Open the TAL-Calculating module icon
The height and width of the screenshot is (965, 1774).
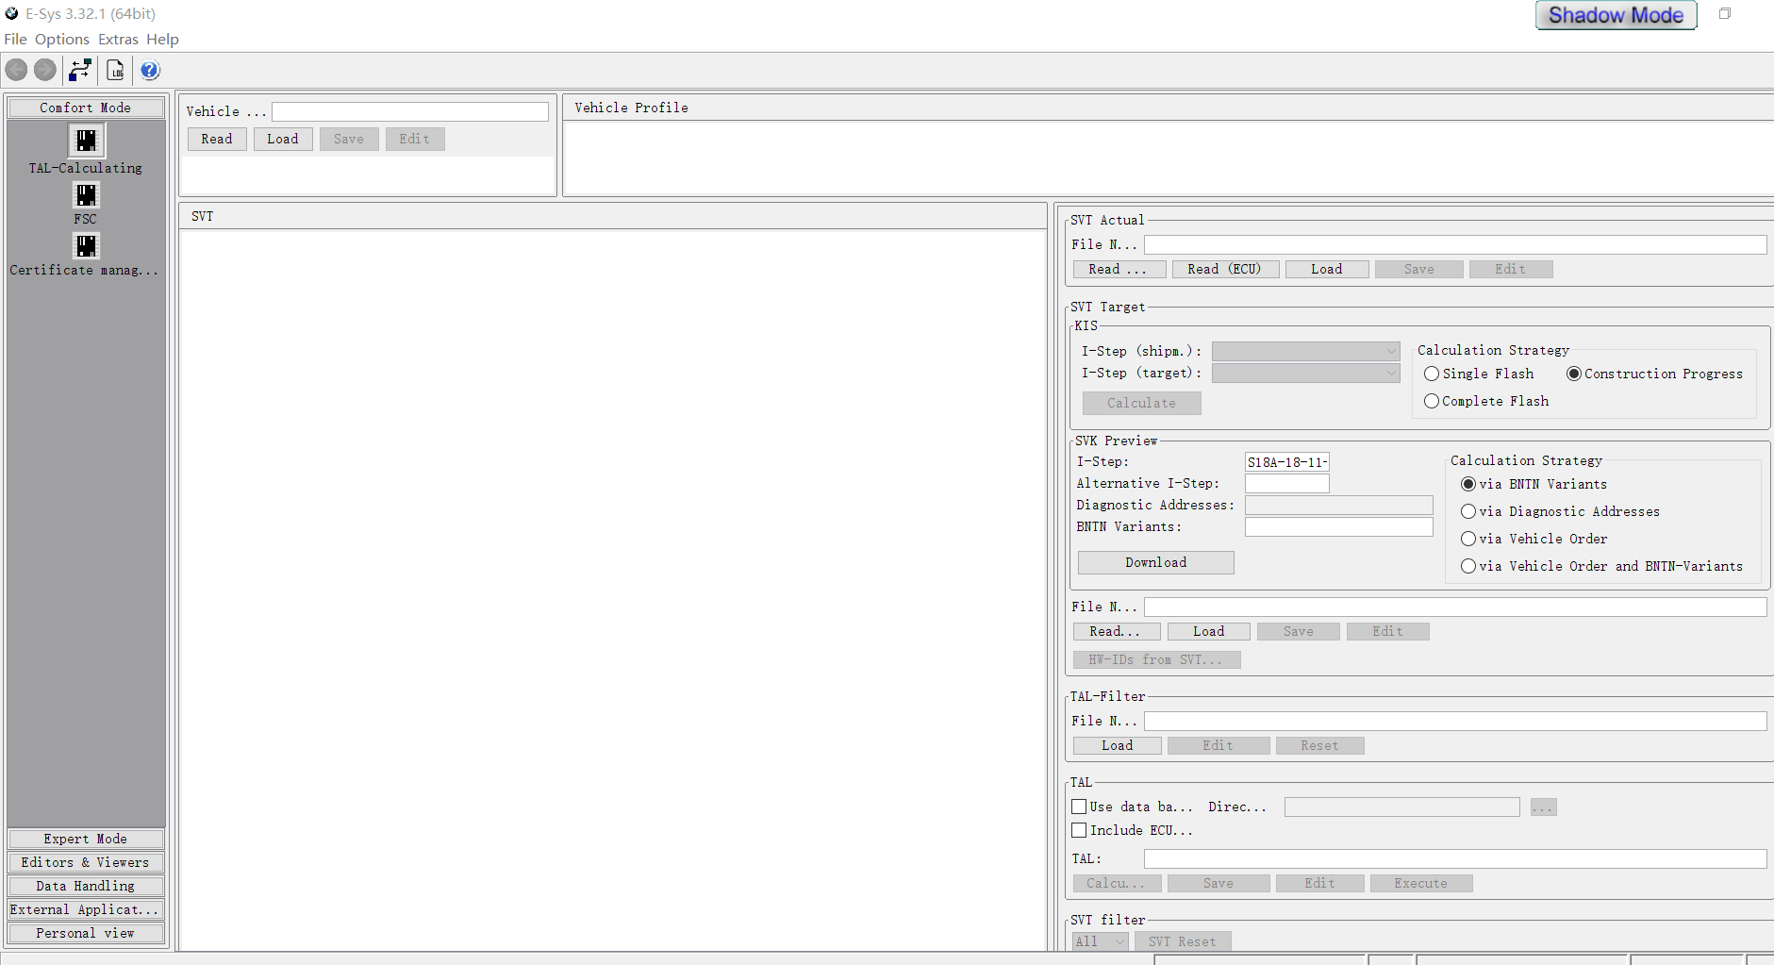(x=86, y=141)
